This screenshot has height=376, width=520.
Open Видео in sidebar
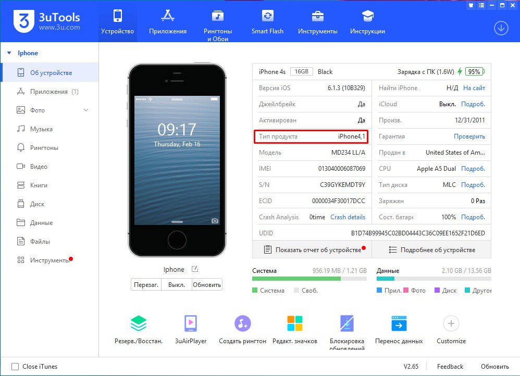pyautogui.click(x=49, y=167)
